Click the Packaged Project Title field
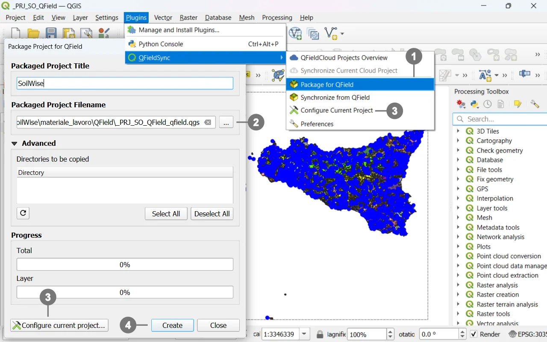 125,83
